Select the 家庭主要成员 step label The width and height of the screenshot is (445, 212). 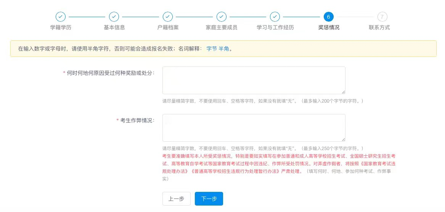[x=222, y=27]
